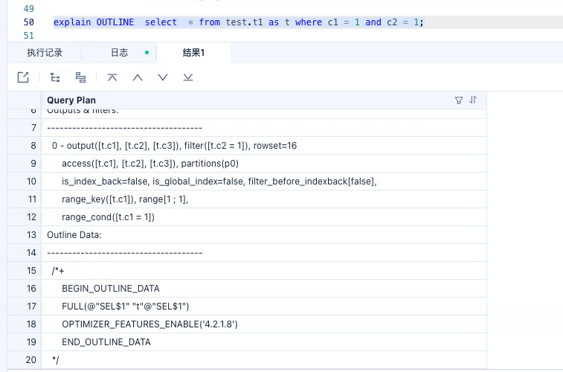Jump to the first row
Screen dimensions: 563x372
click(x=112, y=77)
